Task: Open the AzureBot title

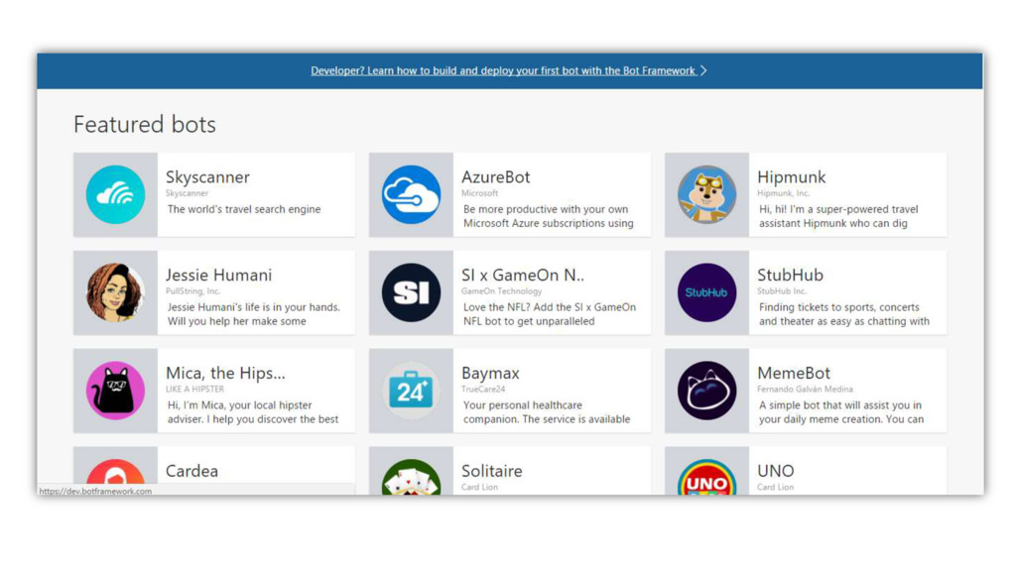Action: click(x=496, y=176)
